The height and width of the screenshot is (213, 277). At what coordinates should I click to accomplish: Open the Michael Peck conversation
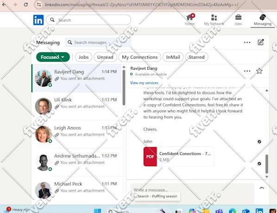click(x=77, y=190)
